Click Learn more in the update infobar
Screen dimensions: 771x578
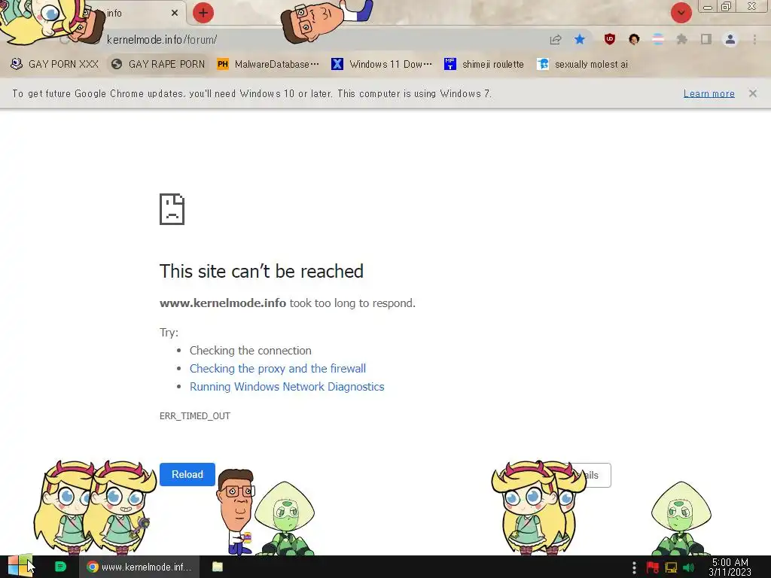point(709,93)
